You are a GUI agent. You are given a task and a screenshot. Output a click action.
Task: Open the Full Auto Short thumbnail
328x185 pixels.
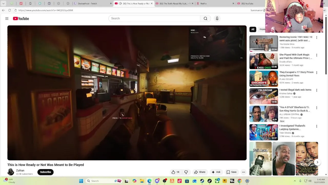pyautogui.click(x=261, y=159)
